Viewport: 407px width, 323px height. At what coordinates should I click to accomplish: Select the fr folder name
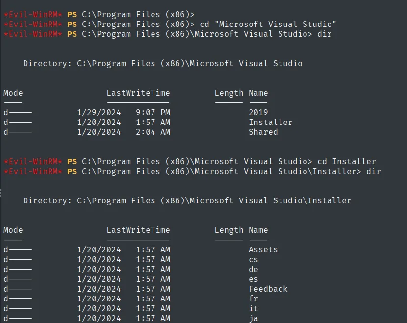click(254, 298)
